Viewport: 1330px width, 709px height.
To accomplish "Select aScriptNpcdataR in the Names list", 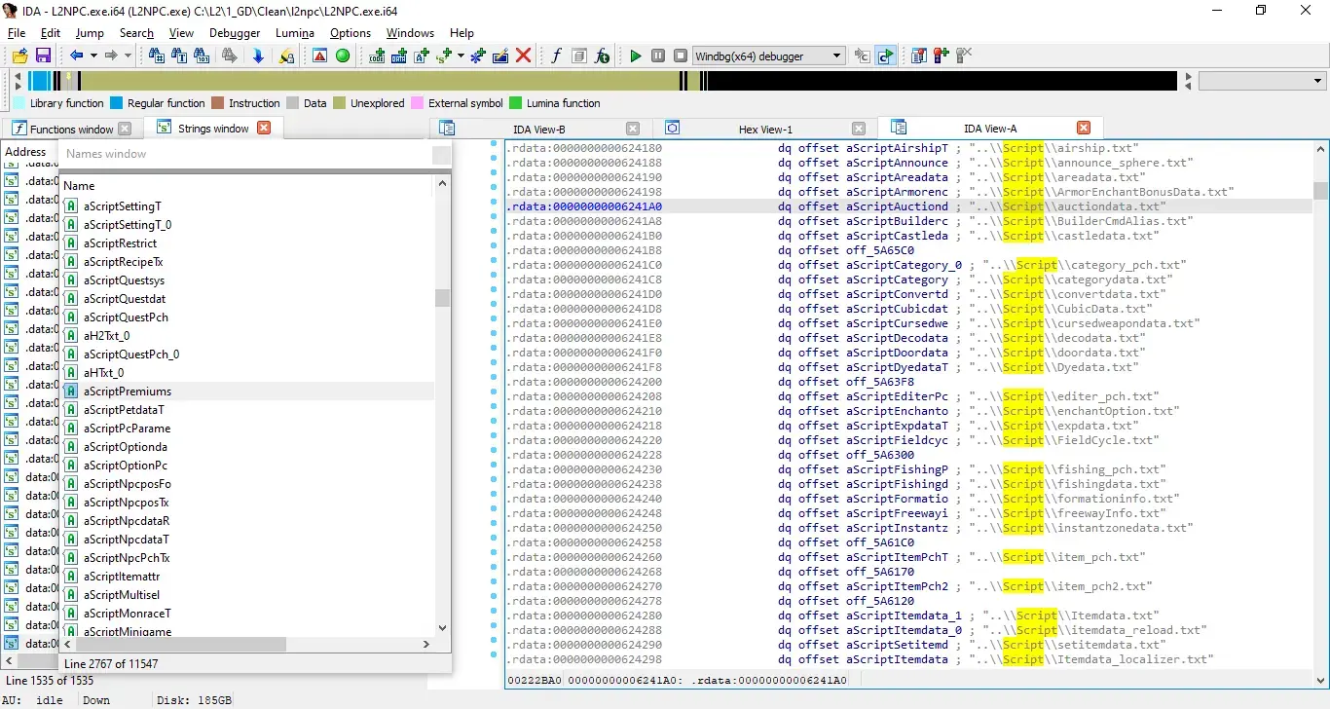I will click(247, 520).
